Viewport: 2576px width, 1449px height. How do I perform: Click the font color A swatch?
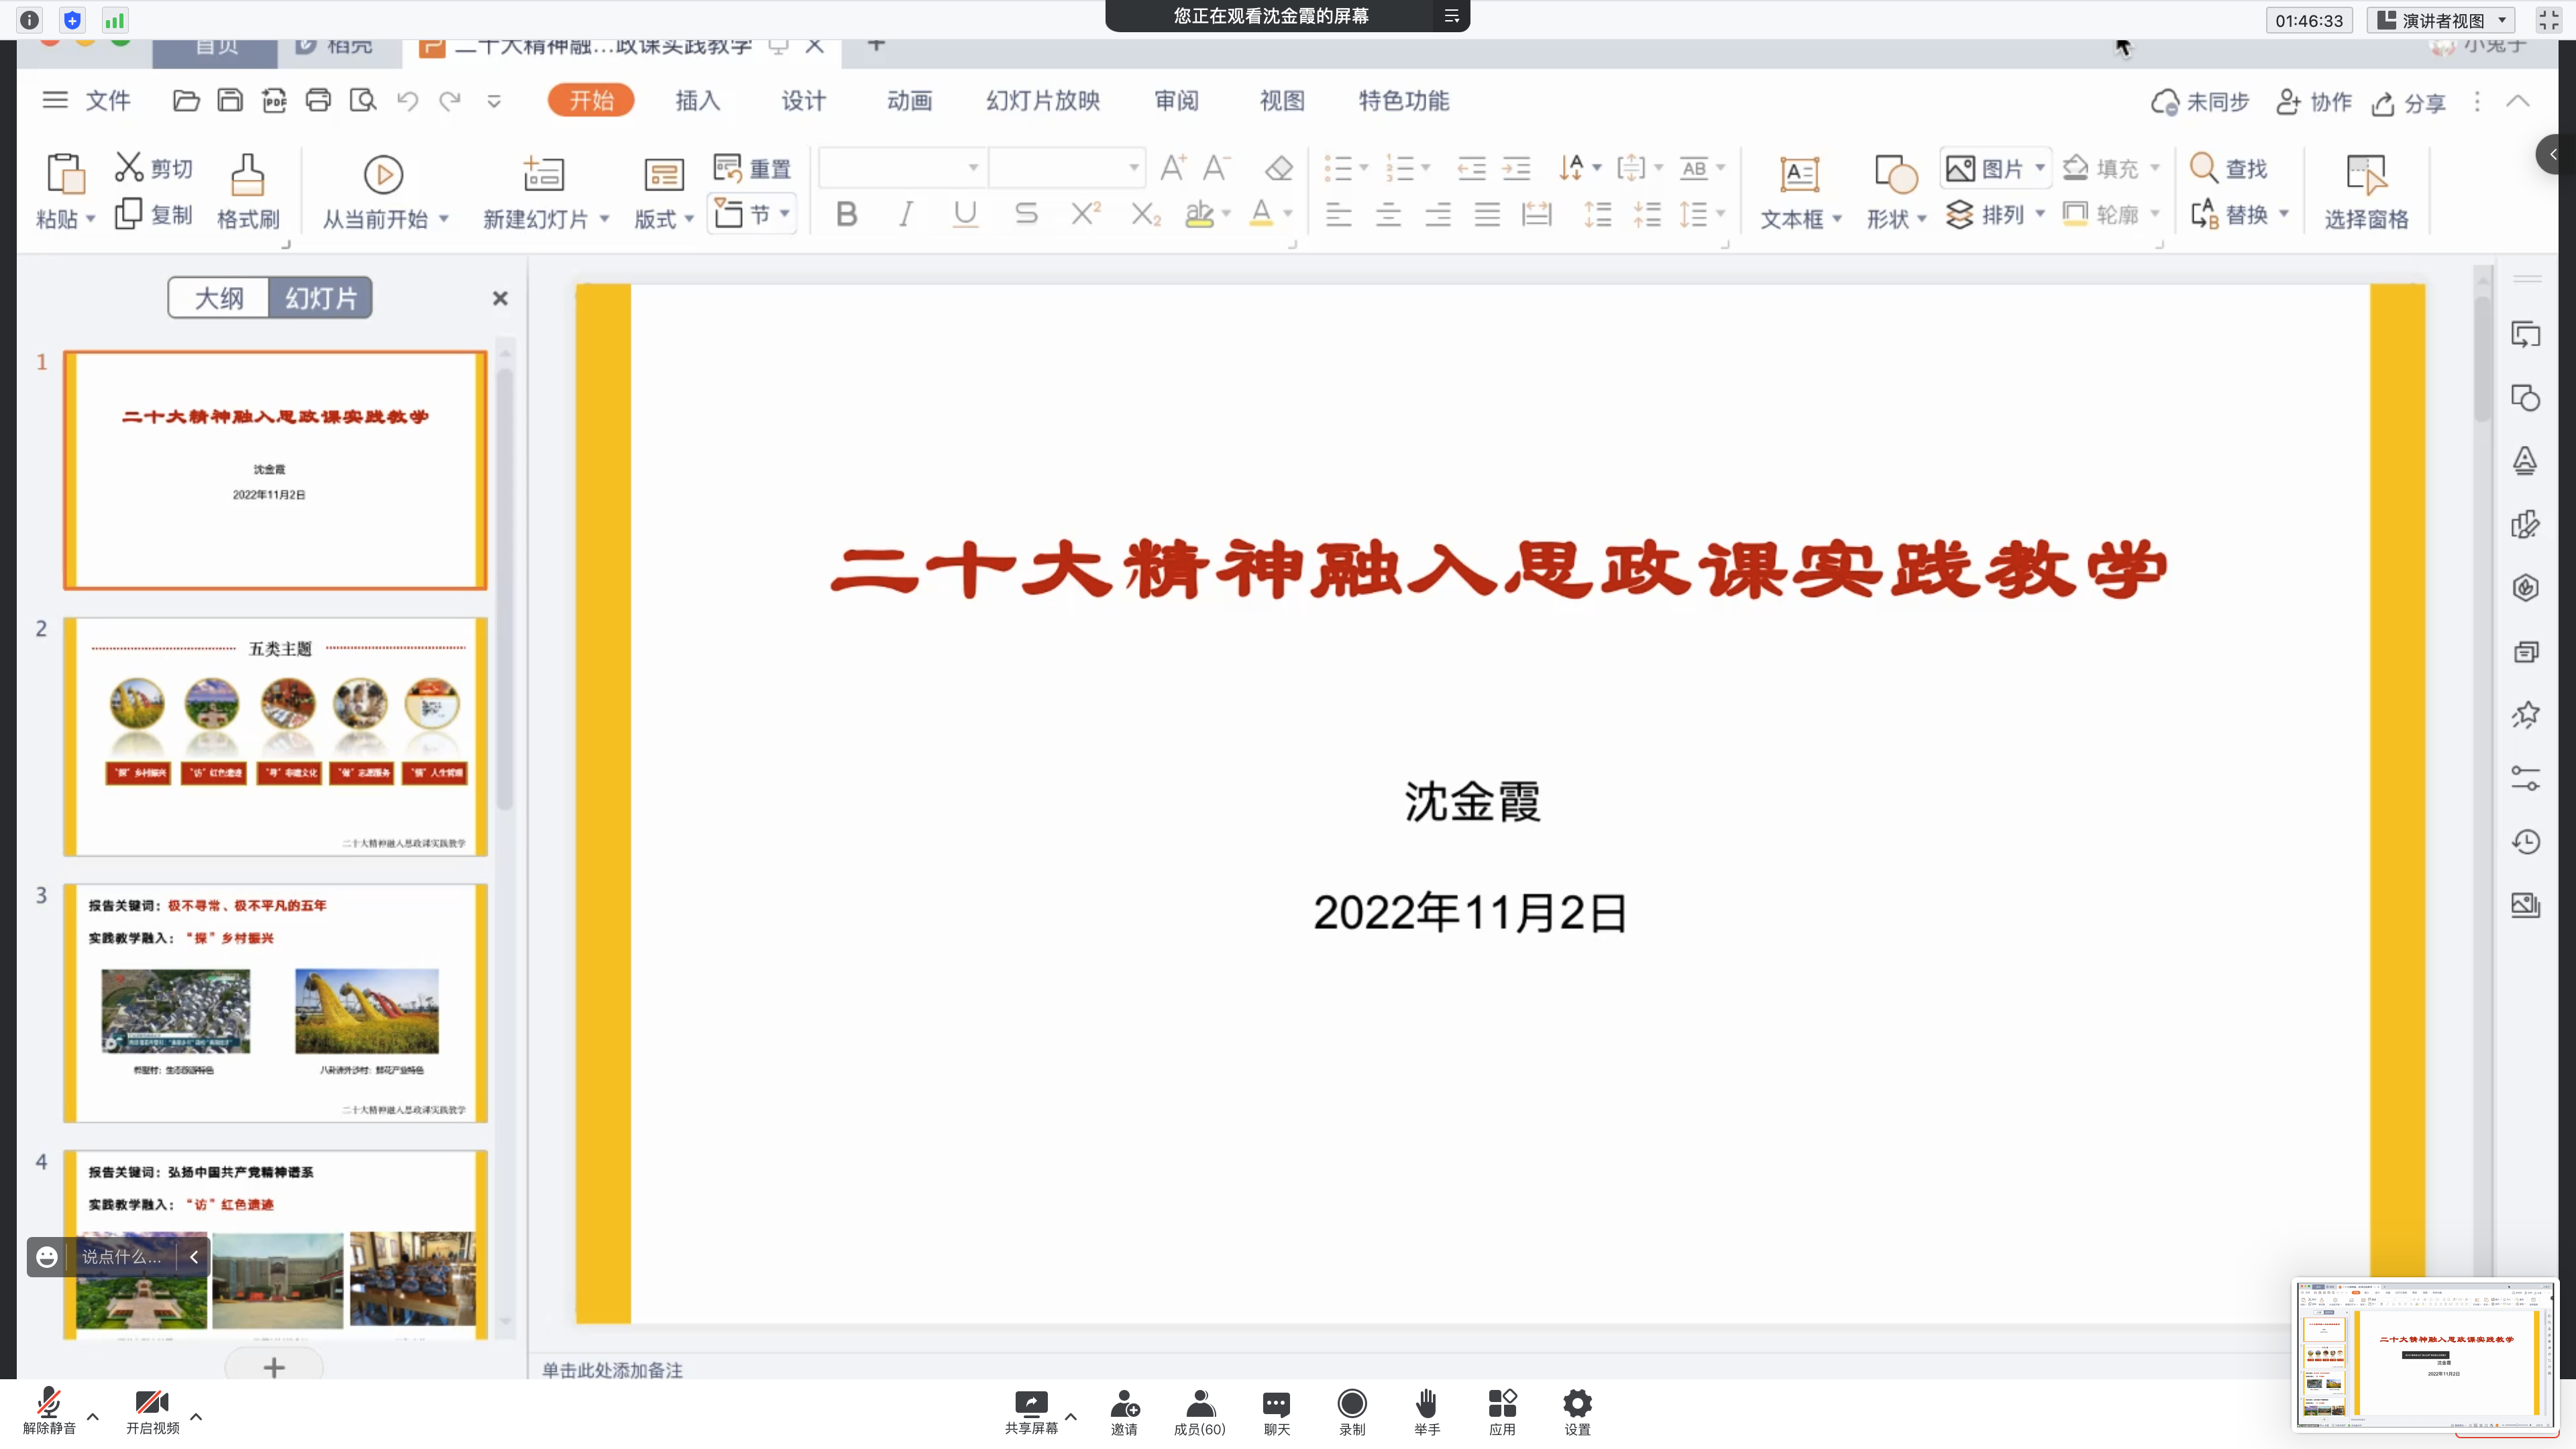coord(1261,214)
